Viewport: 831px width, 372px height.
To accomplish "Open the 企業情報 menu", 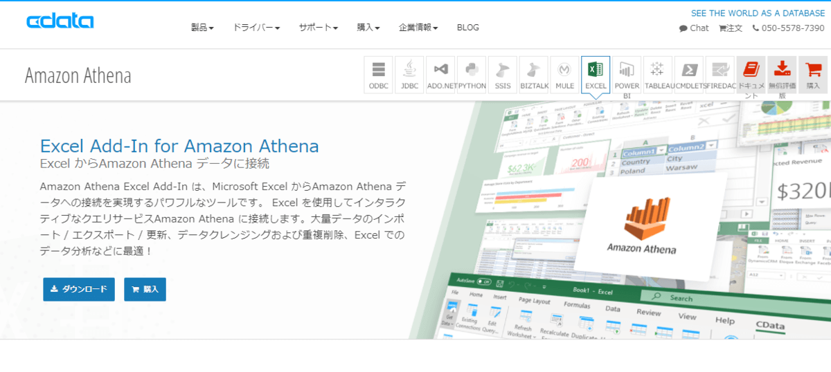I will click(418, 28).
